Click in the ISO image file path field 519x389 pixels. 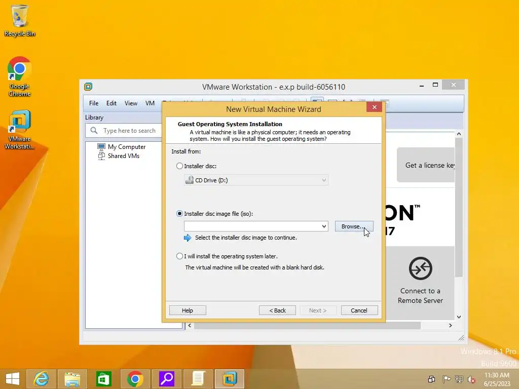(252, 226)
